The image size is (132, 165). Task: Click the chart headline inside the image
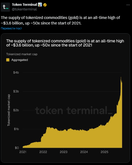tap(65, 43)
